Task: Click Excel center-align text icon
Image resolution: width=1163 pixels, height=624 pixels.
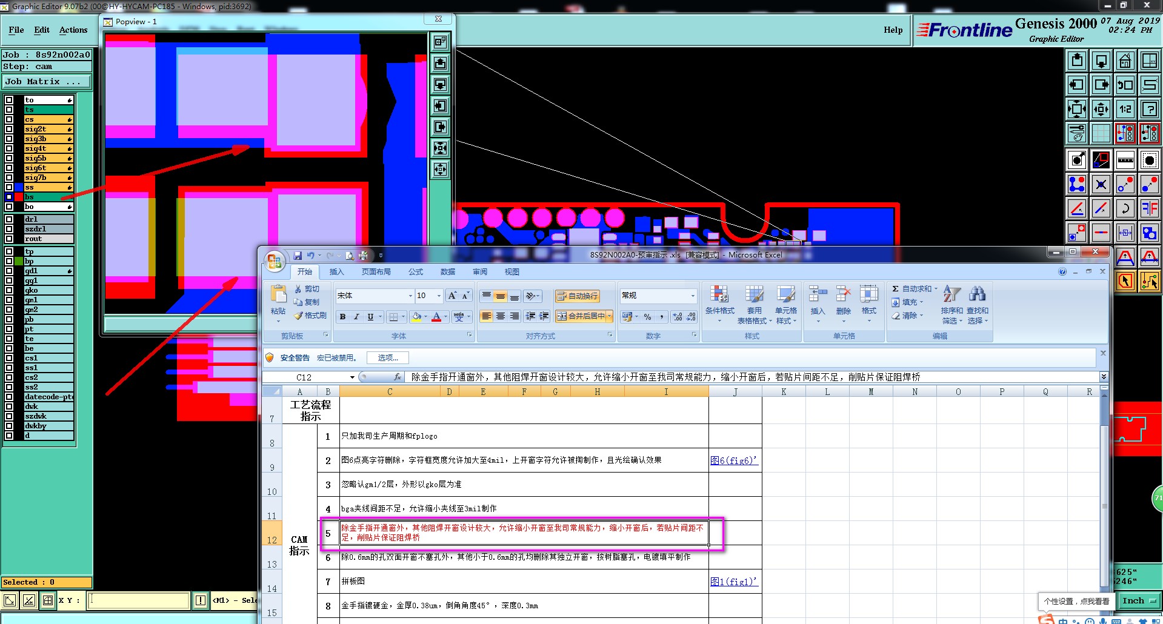Action: 500,316
